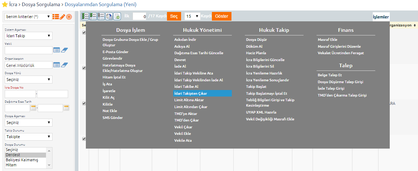Toggle the second result row checkbox
Image resolution: width=418 pixels, height=171 pixels.
pyautogui.click(x=84, y=68)
